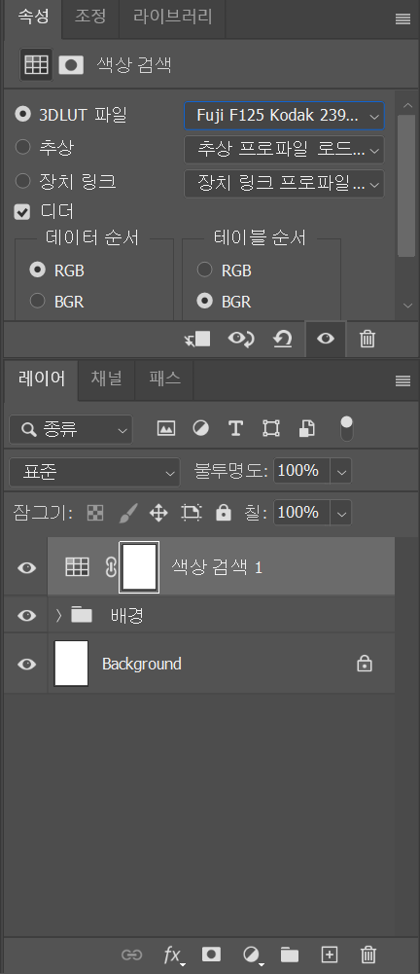Open the 표준 blend mode dropdown
Viewport: 420px width, 974px height.
pos(94,472)
